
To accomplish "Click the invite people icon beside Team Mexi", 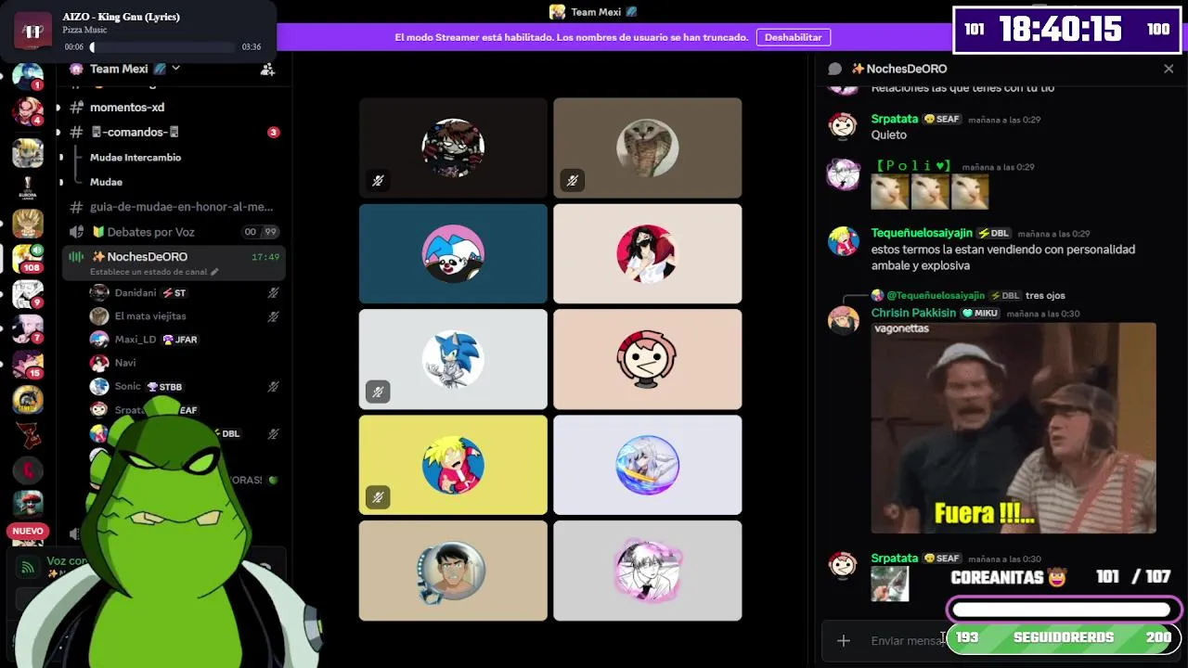I will [267, 69].
